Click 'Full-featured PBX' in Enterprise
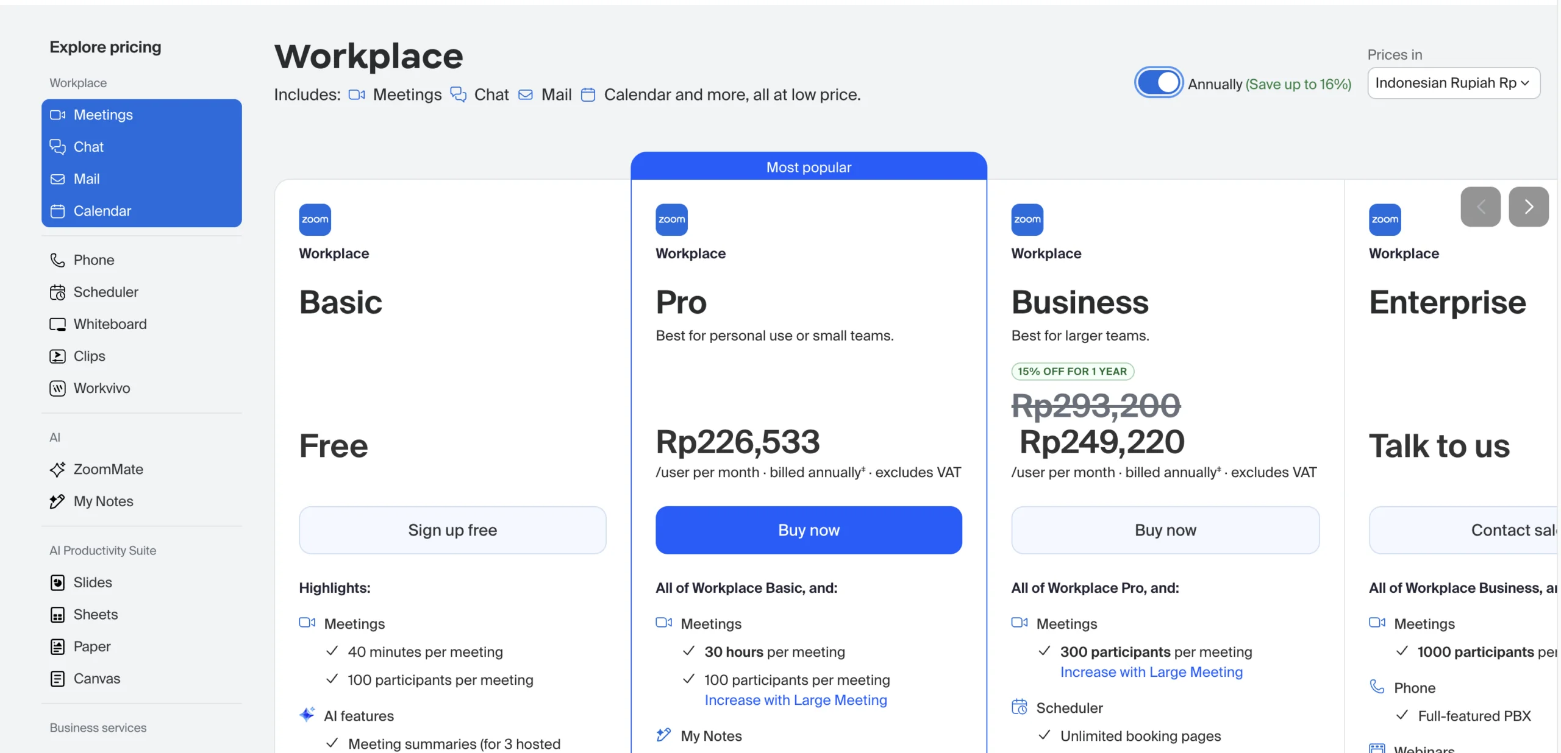Image resolution: width=1561 pixels, height=753 pixels. click(x=1474, y=716)
